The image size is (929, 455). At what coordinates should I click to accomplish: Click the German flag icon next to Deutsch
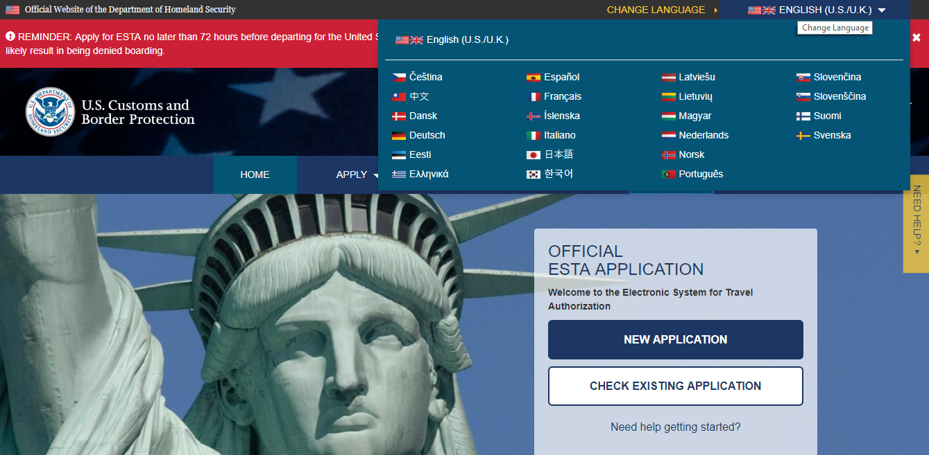[x=399, y=136]
